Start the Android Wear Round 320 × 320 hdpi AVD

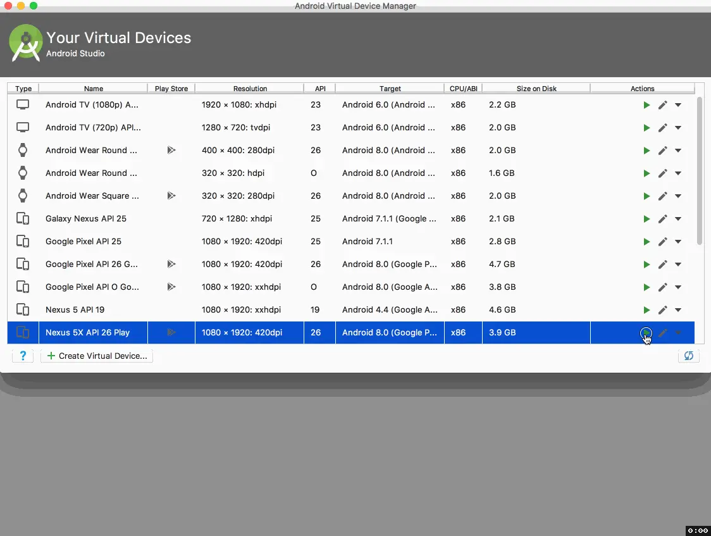pos(646,173)
